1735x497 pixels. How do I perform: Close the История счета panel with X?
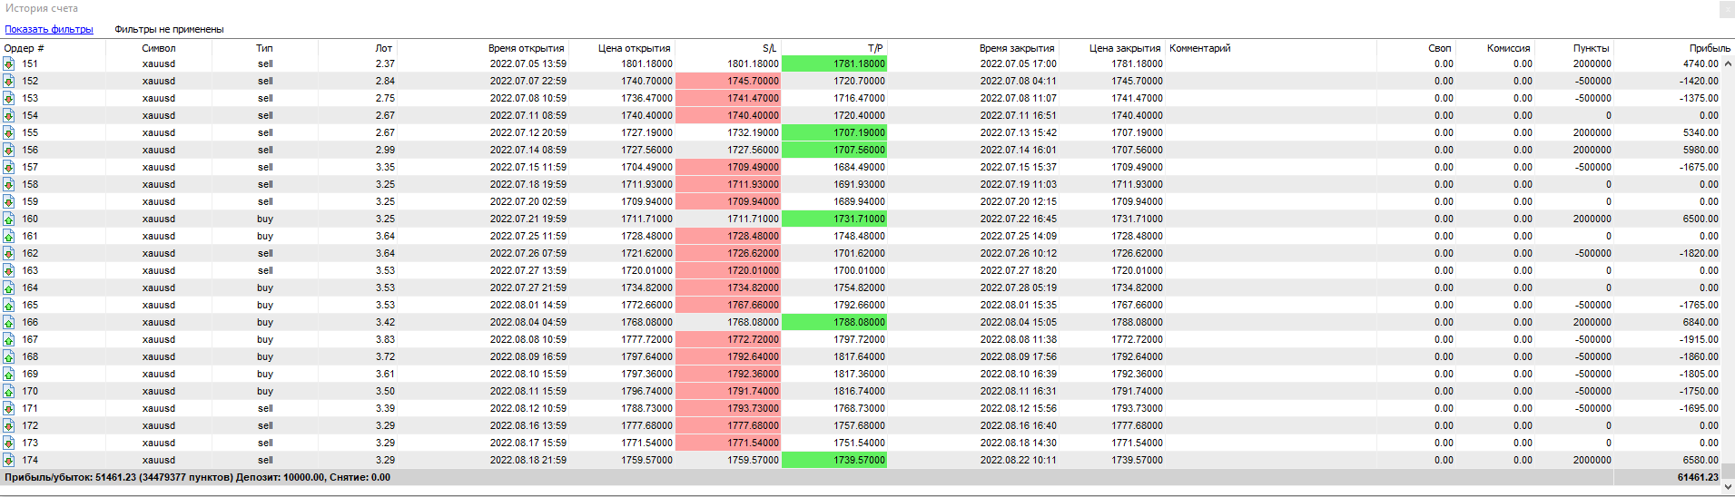pyautogui.click(x=1726, y=9)
